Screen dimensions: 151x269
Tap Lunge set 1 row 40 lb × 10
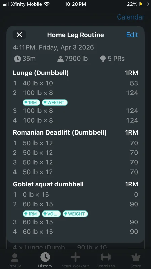click(x=75, y=83)
